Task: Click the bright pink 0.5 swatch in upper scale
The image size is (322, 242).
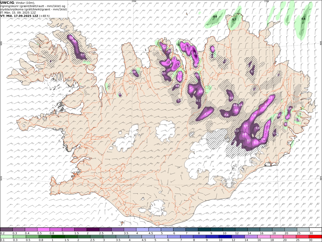Action: (44, 229)
